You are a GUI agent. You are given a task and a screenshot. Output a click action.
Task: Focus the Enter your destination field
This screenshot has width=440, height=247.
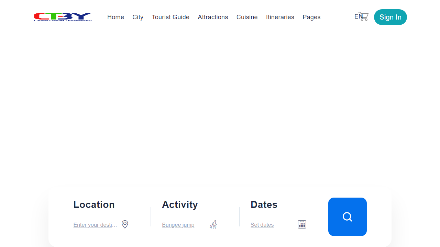click(95, 225)
